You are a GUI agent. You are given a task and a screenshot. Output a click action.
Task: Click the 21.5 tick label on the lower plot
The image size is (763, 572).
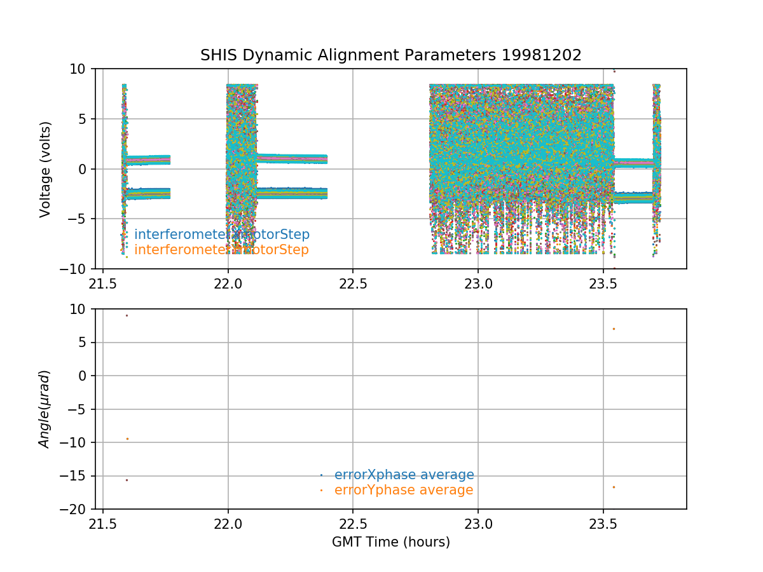pos(103,523)
